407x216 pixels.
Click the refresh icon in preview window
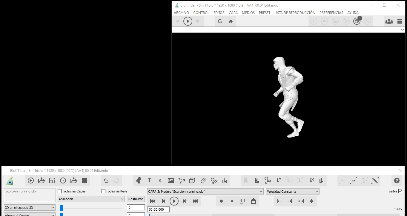(x=220, y=21)
